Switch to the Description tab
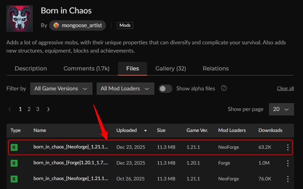The height and width of the screenshot is (189, 303). [31, 68]
